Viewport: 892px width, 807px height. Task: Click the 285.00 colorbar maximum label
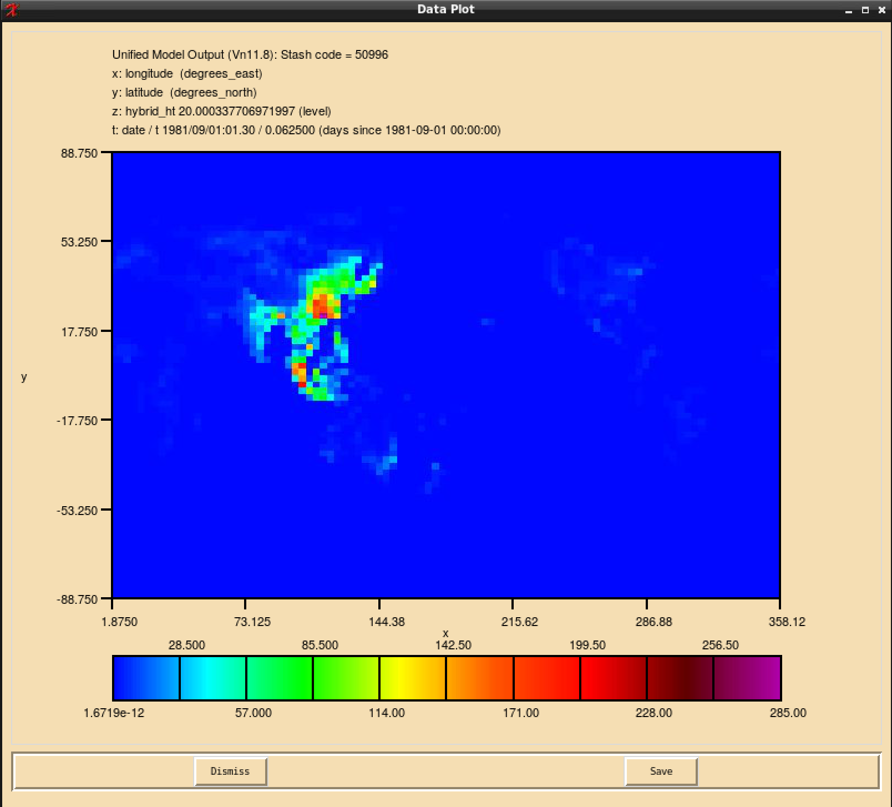click(788, 713)
